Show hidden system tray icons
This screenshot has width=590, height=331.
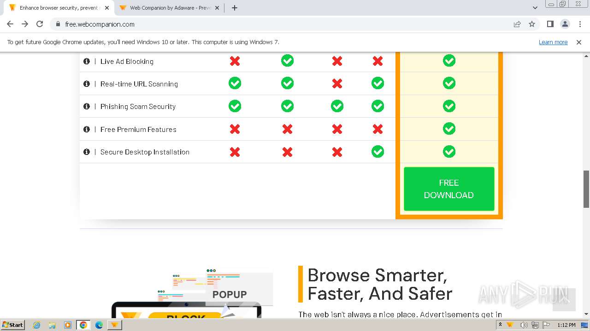(500, 325)
